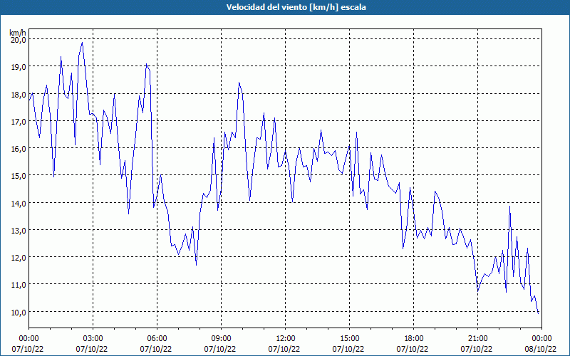
Task: Click the 20,0 value on the y-axis
Action: (x=19, y=40)
